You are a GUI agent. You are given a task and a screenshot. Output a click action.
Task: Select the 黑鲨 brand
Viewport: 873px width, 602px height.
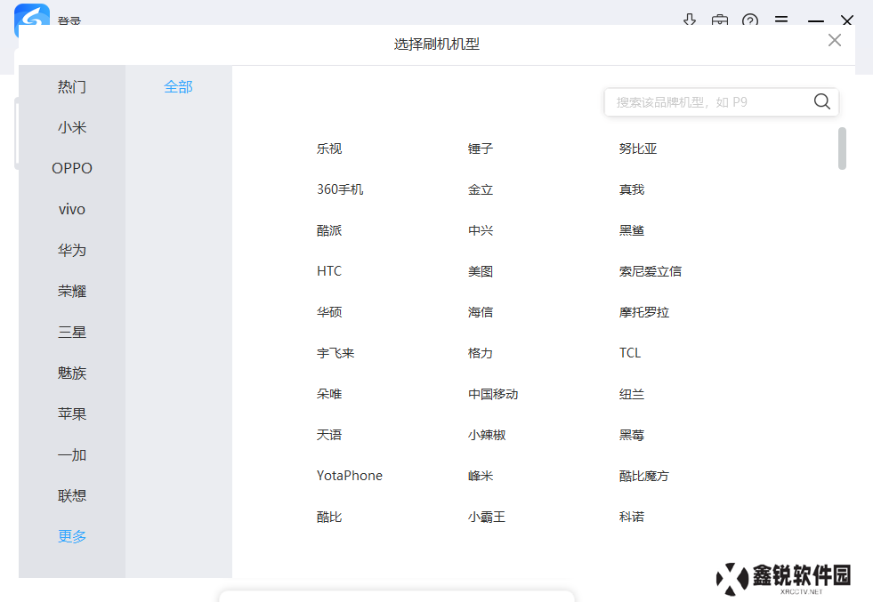point(631,230)
